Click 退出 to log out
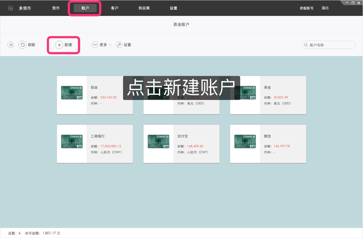 click(325, 8)
